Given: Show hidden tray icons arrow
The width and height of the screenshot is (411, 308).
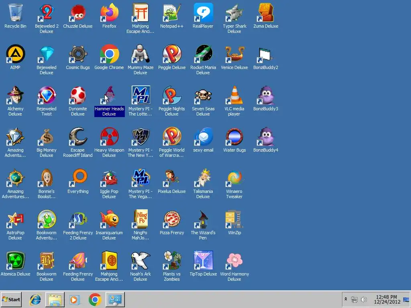Looking at the screenshot, I should coord(346,299).
